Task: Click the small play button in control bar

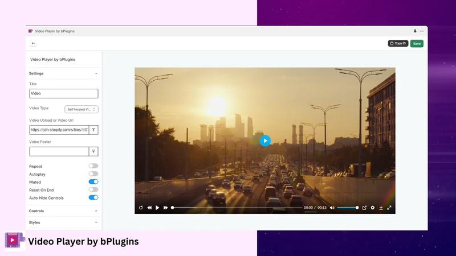Action: click(157, 208)
